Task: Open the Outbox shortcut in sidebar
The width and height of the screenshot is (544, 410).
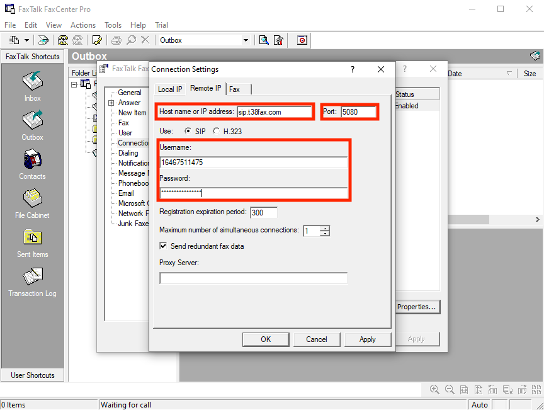Action: click(32, 125)
